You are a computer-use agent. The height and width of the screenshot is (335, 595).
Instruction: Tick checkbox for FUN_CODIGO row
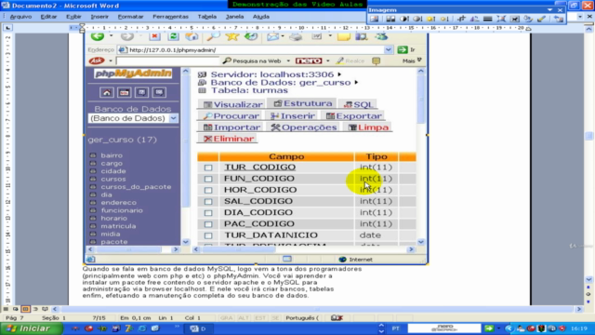208,179
